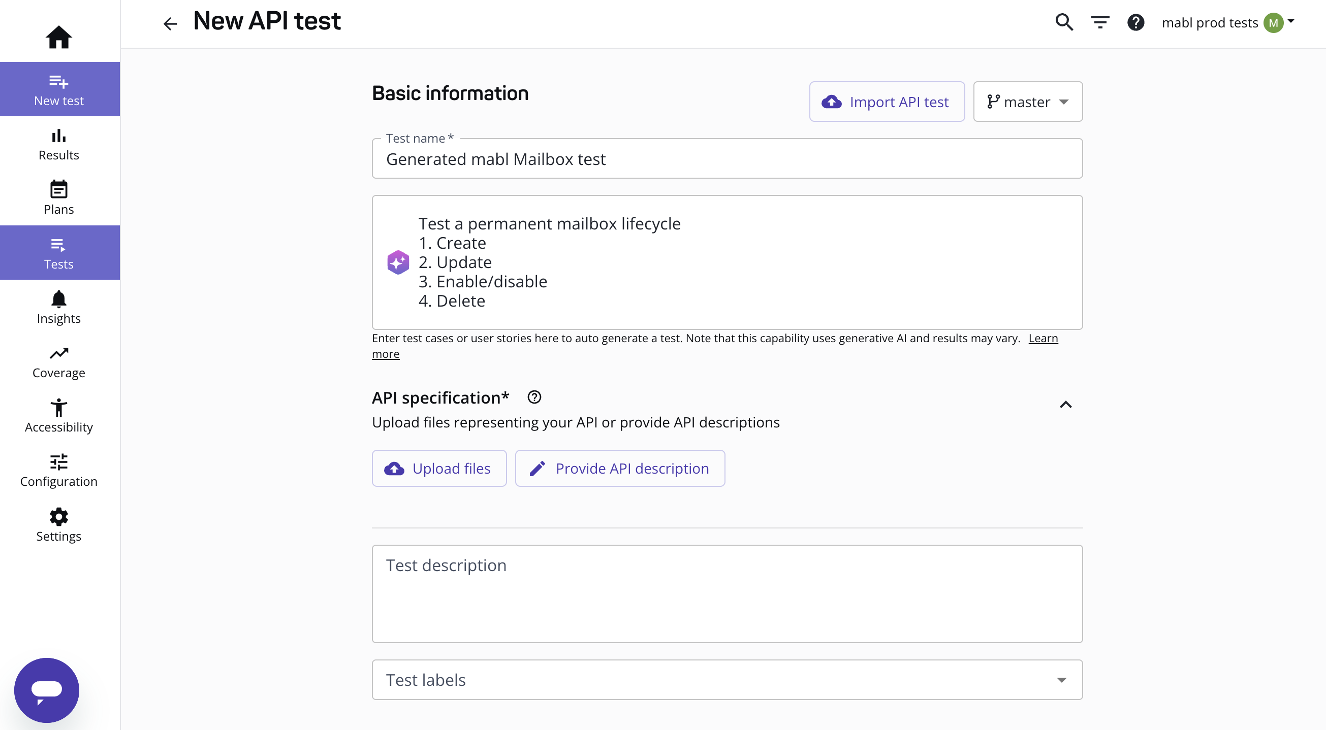Open the master branch dropdown
Image resolution: width=1326 pixels, height=730 pixels.
tap(1027, 102)
